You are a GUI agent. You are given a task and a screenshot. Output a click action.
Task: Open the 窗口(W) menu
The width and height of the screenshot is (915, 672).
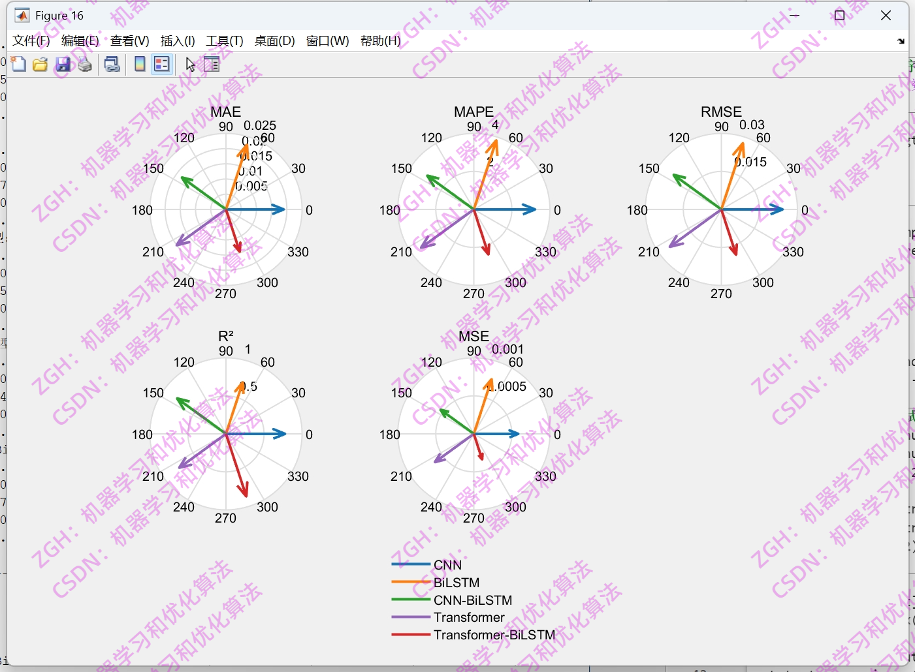pyautogui.click(x=327, y=40)
